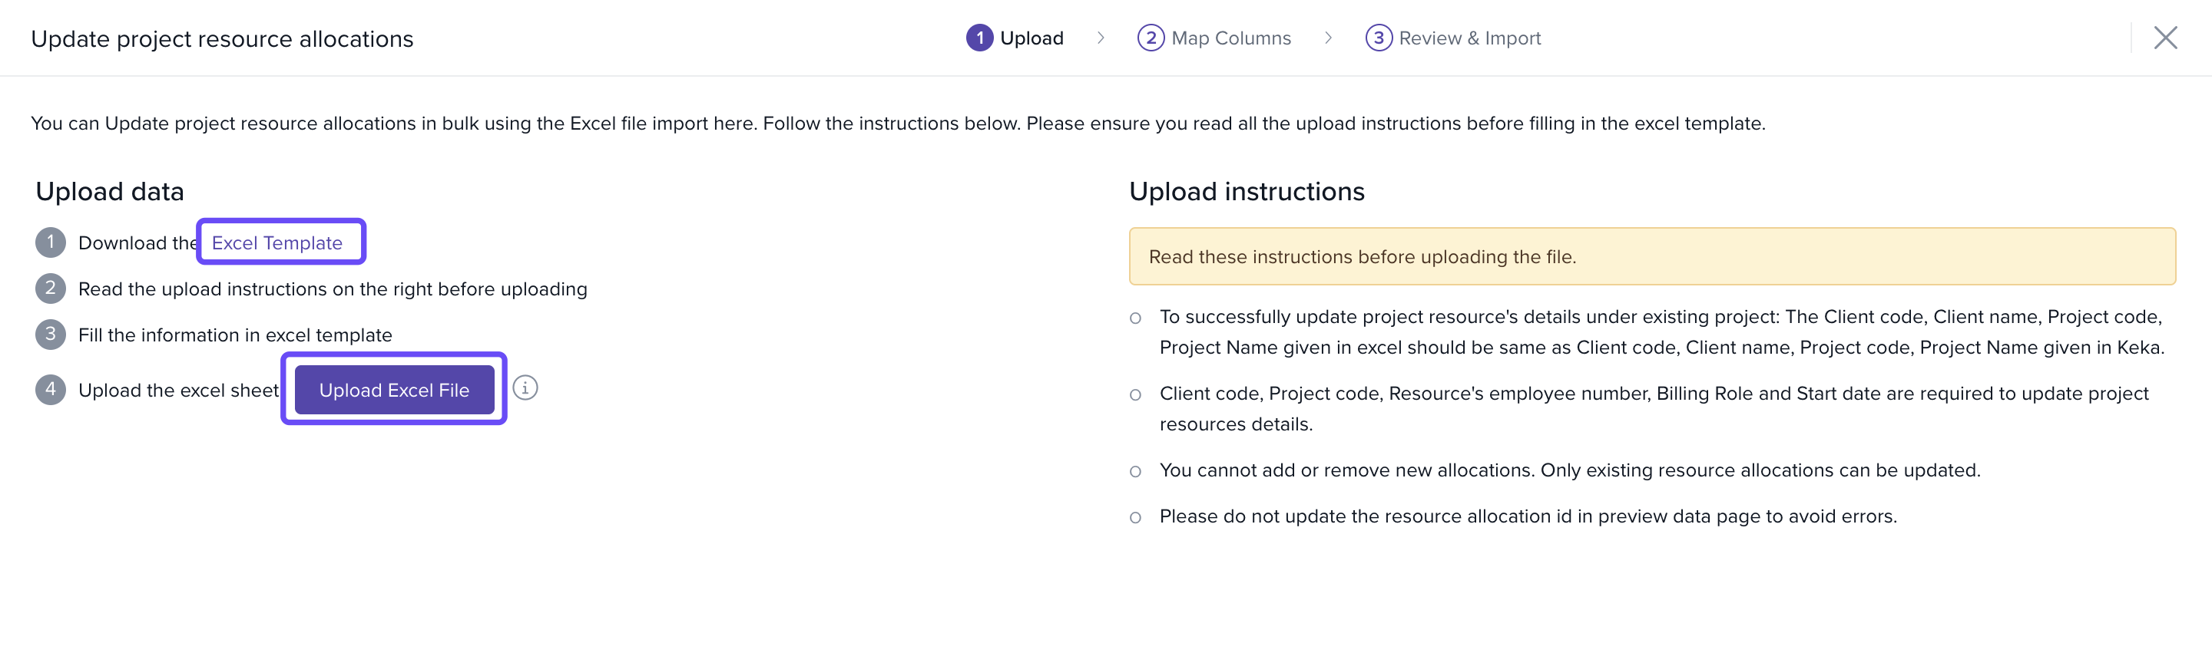Click grey number 2 beside Read the upload instructions
Image resolution: width=2212 pixels, height=666 pixels.
[x=51, y=288]
